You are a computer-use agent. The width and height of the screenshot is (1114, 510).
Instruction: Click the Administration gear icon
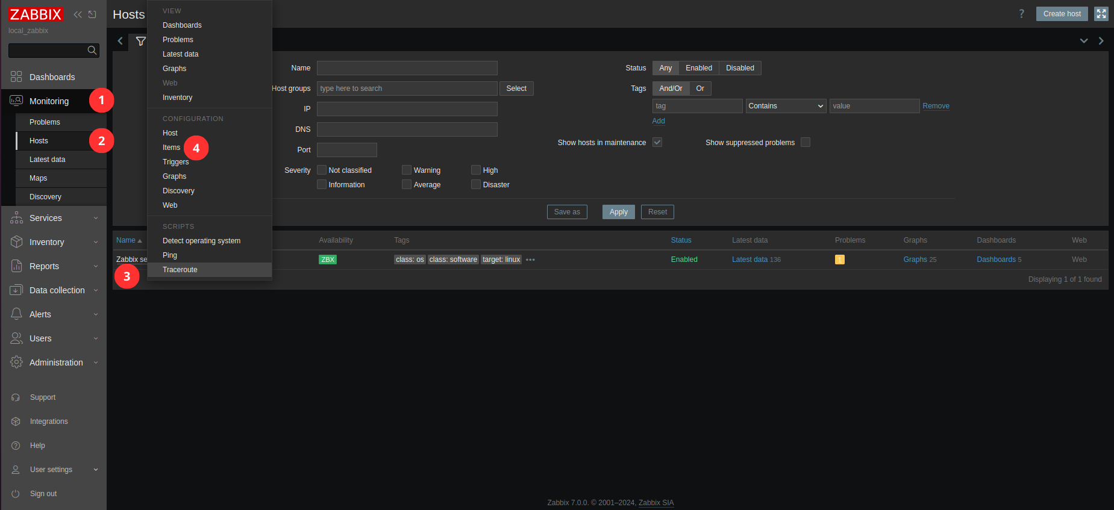click(x=16, y=362)
